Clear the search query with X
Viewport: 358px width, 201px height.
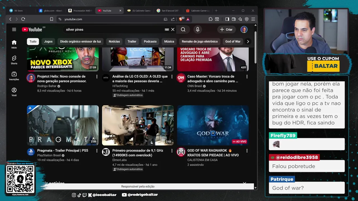pyautogui.click(x=173, y=29)
